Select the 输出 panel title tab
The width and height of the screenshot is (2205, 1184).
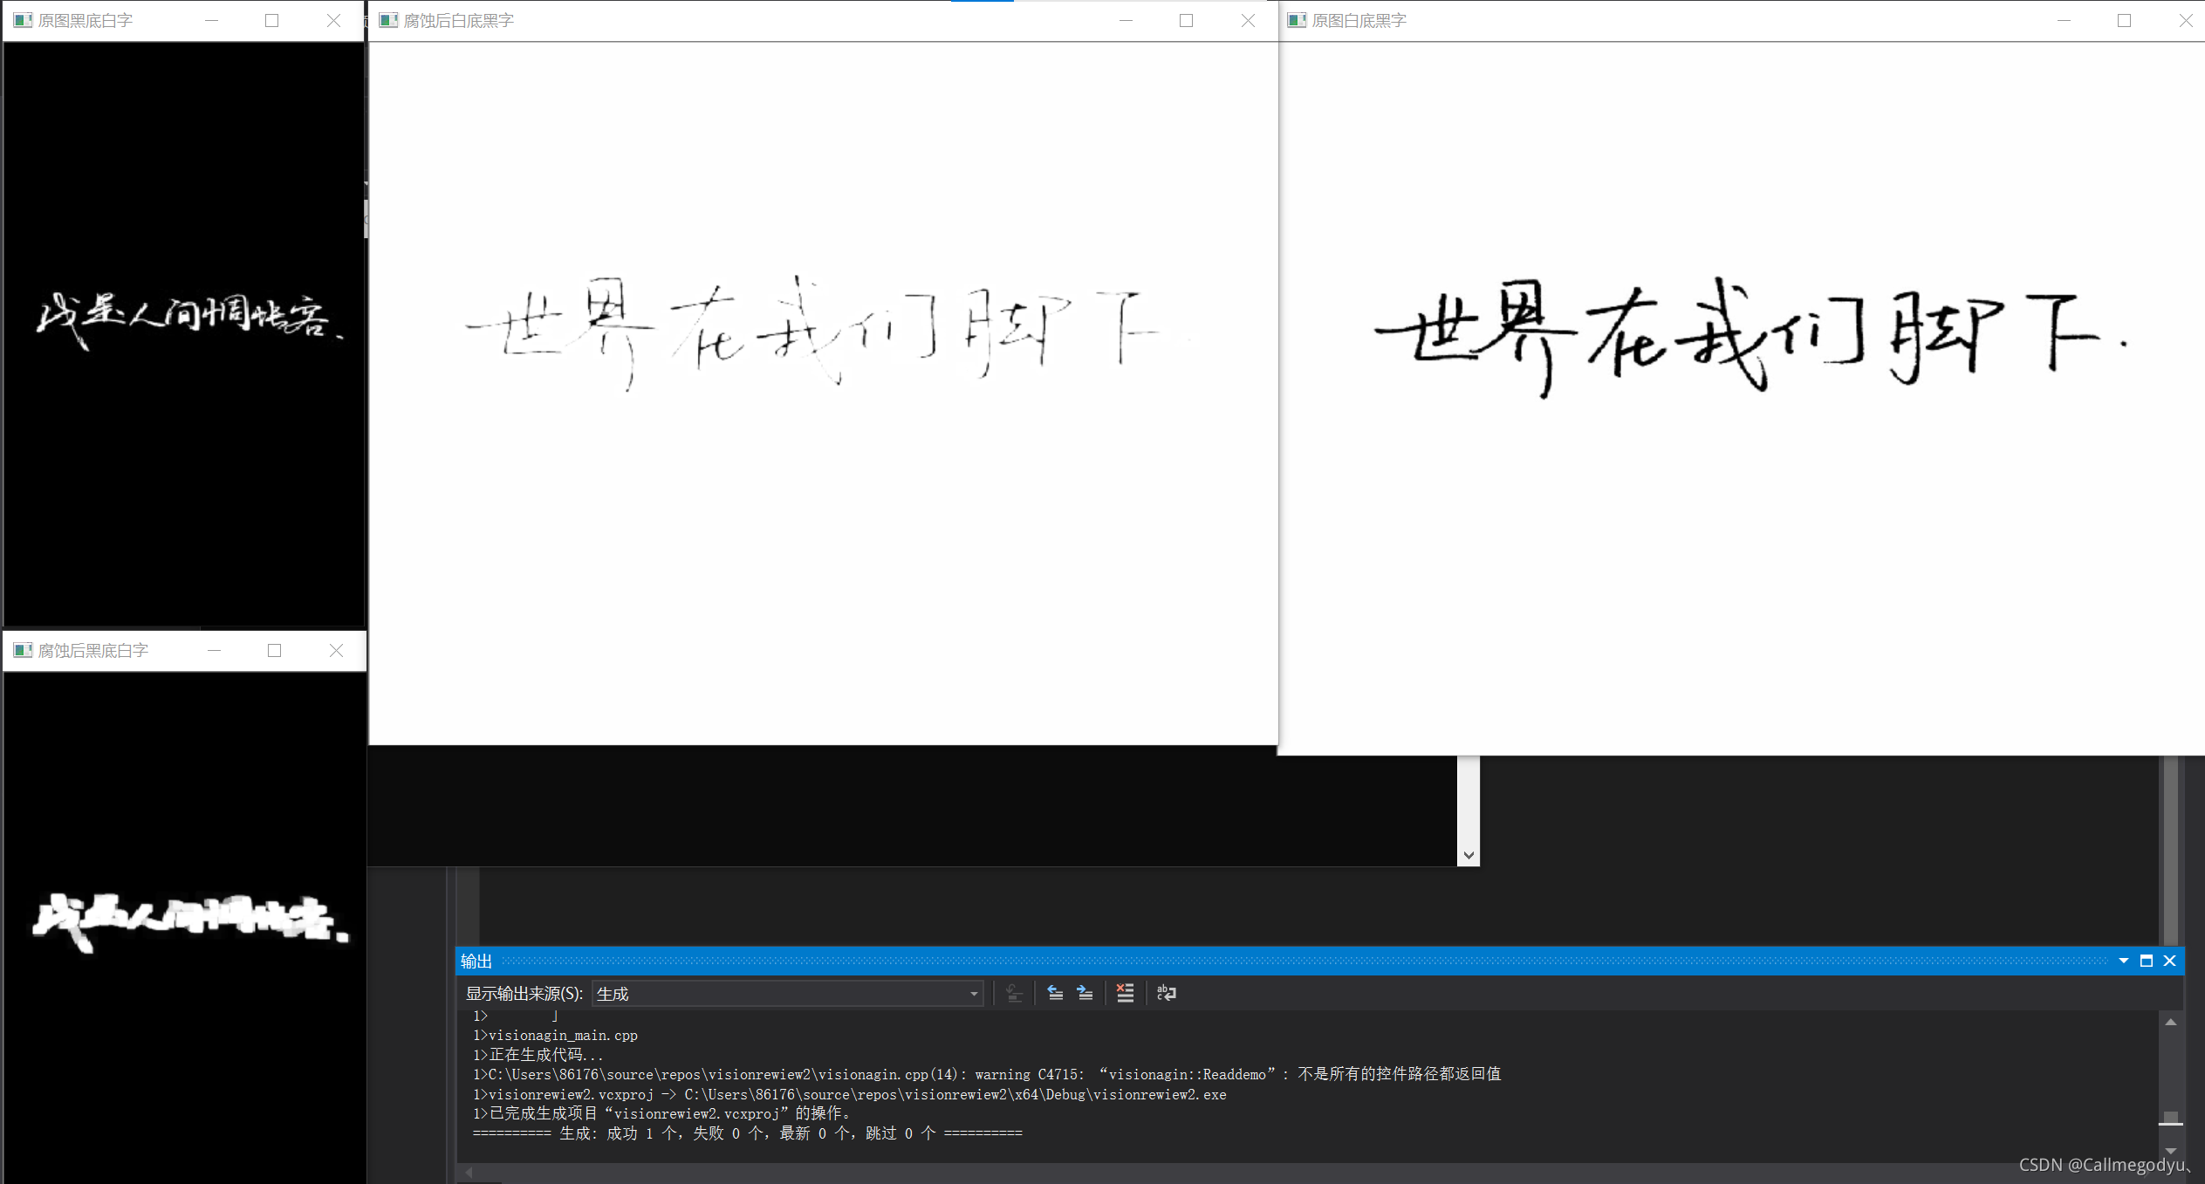pos(476,961)
